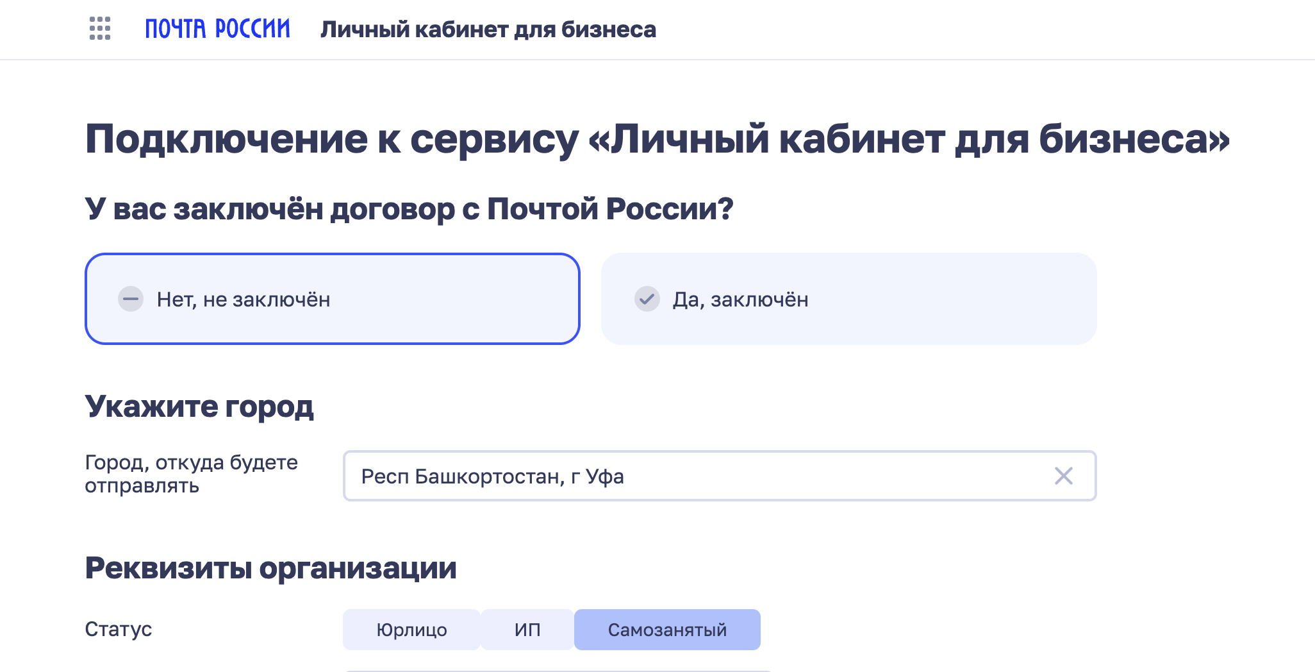The image size is (1315, 672).
Task: Select the ИП status tab
Action: [x=527, y=630]
